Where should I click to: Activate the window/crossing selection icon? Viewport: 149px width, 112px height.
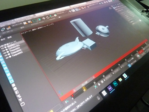(x=39, y=20)
